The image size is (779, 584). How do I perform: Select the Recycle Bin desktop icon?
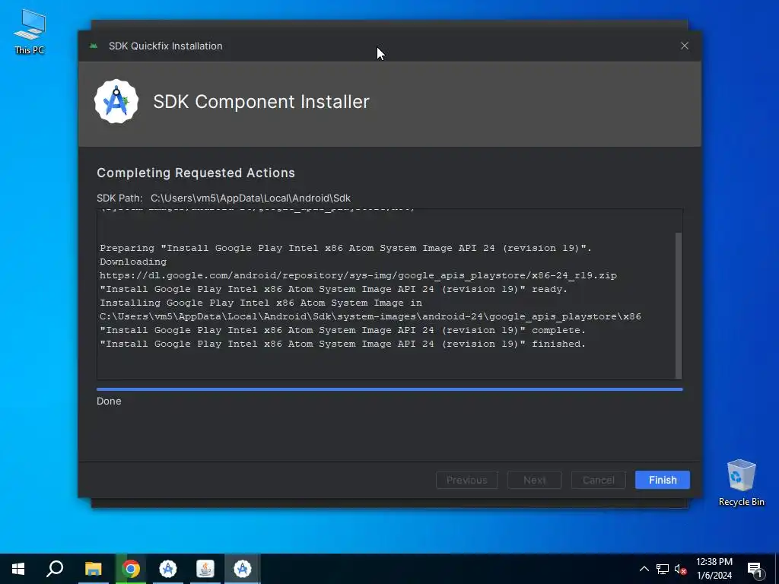pos(741,483)
